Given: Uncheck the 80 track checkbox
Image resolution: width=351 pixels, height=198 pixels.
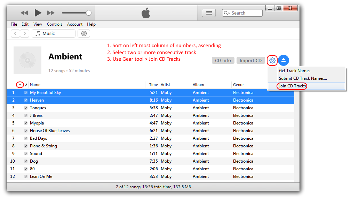Looking at the screenshot, I should [x=26, y=169].
